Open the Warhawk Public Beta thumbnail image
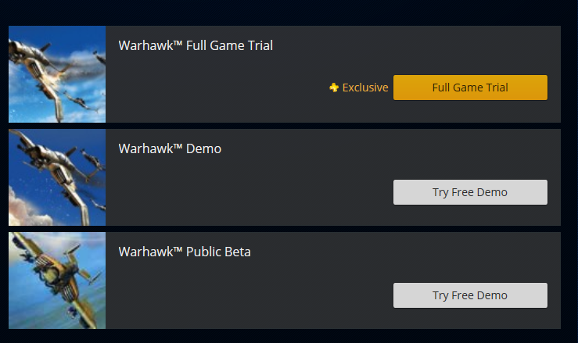Screen dimensions: 578x343 tap(57, 280)
